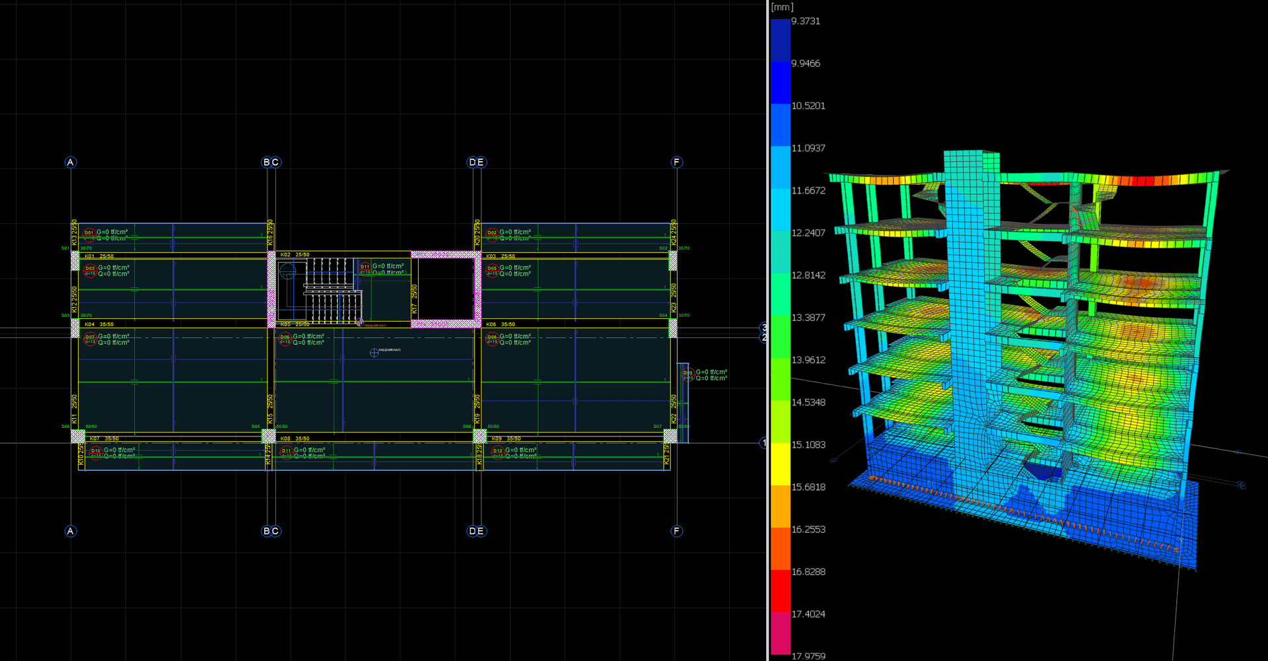Select the lower grid axis bubble D

point(472,531)
